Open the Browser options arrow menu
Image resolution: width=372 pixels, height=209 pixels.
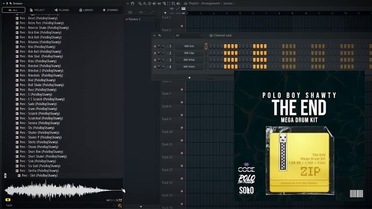coord(3,3)
